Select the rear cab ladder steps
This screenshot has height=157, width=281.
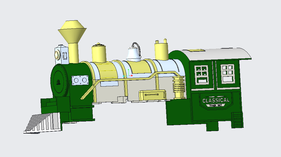click(237, 120)
